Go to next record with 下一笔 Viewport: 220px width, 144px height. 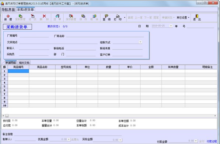click(148, 18)
